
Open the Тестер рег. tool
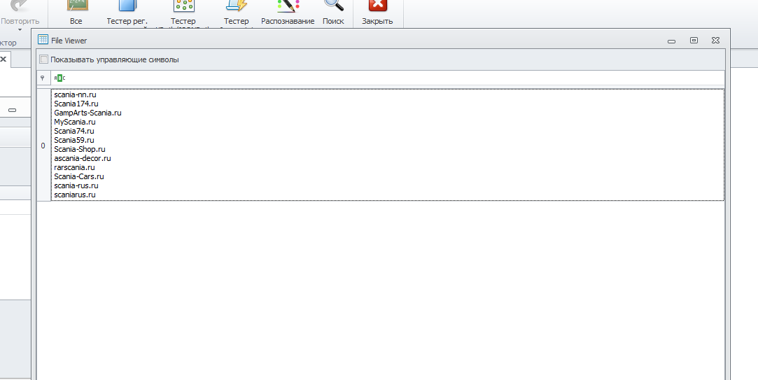click(127, 13)
